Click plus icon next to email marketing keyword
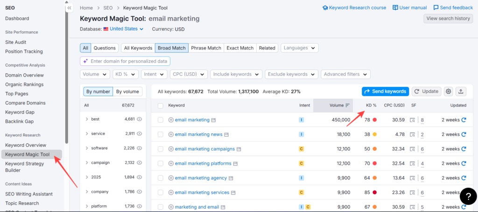Image resolution: width=478 pixels, height=212 pixels. [171, 120]
